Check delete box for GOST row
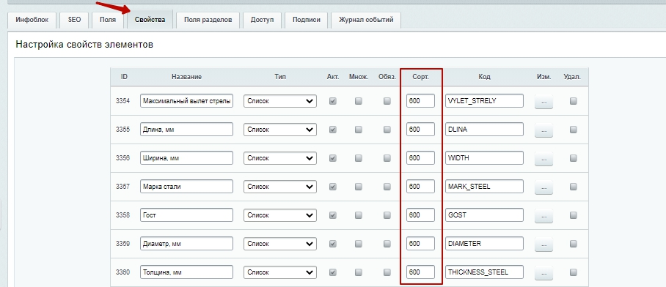This screenshot has width=666, height=287. pyautogui.click(x=574, y=215)
